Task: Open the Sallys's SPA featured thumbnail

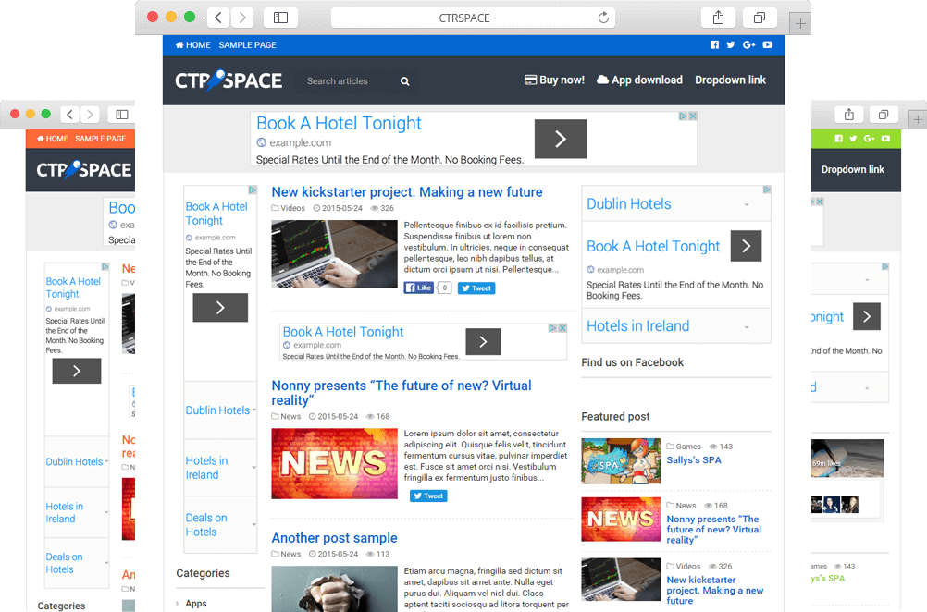Action: [x=621, y=461]
